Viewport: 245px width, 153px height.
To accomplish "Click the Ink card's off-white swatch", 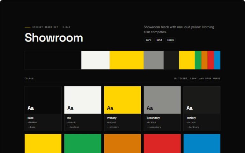I will coord(83,100).
